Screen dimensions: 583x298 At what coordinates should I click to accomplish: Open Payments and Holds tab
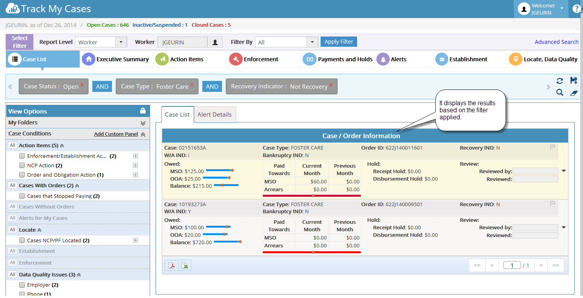(338, 59)
